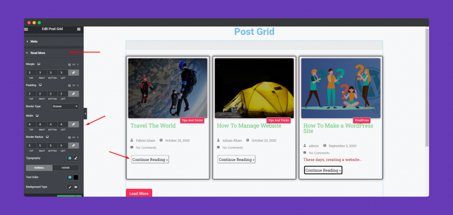
Task: Open Typography global settings globe icon
Action: click(69, 158)
